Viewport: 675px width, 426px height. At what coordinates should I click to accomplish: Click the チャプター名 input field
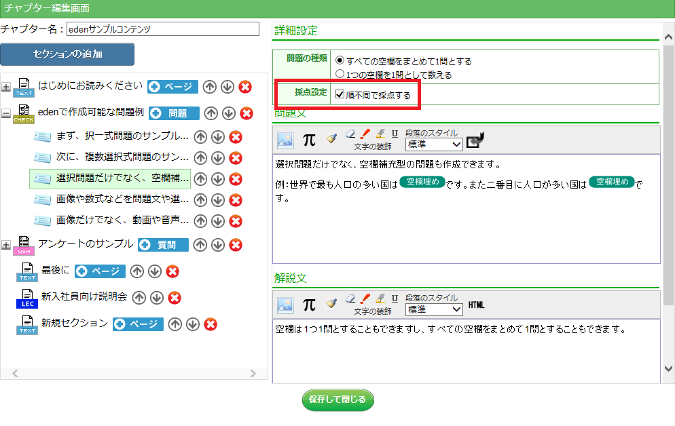(163, 28)
